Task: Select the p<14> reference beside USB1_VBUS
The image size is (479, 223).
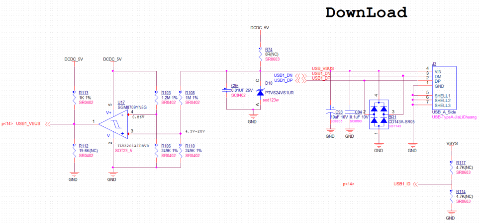Action: click(7, 123)
